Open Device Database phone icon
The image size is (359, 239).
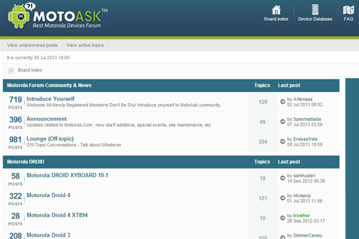pyautogui.click(x=315, y=10)
